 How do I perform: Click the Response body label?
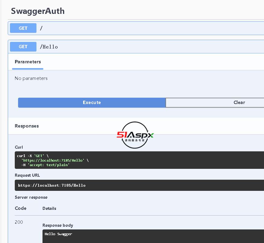coord(58,225)
